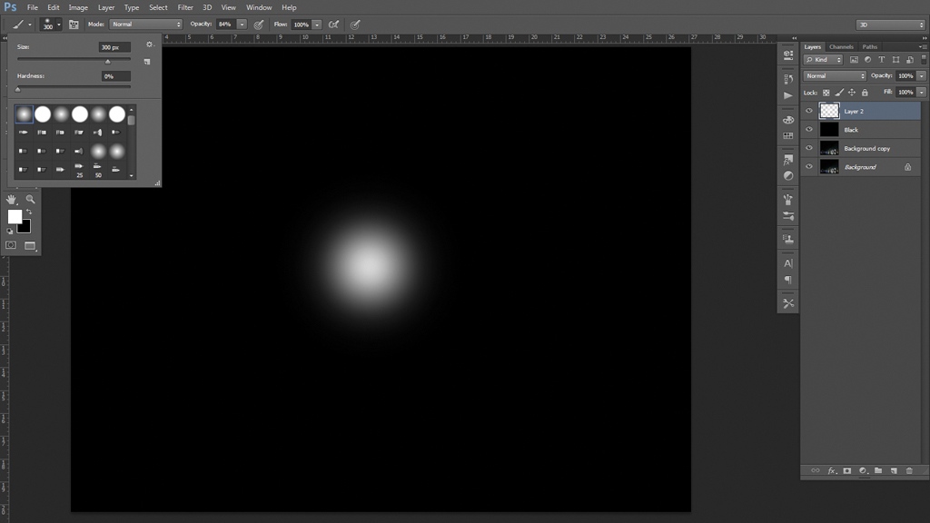Open the Window menu
930x523 pixels.
pos(259,7)
